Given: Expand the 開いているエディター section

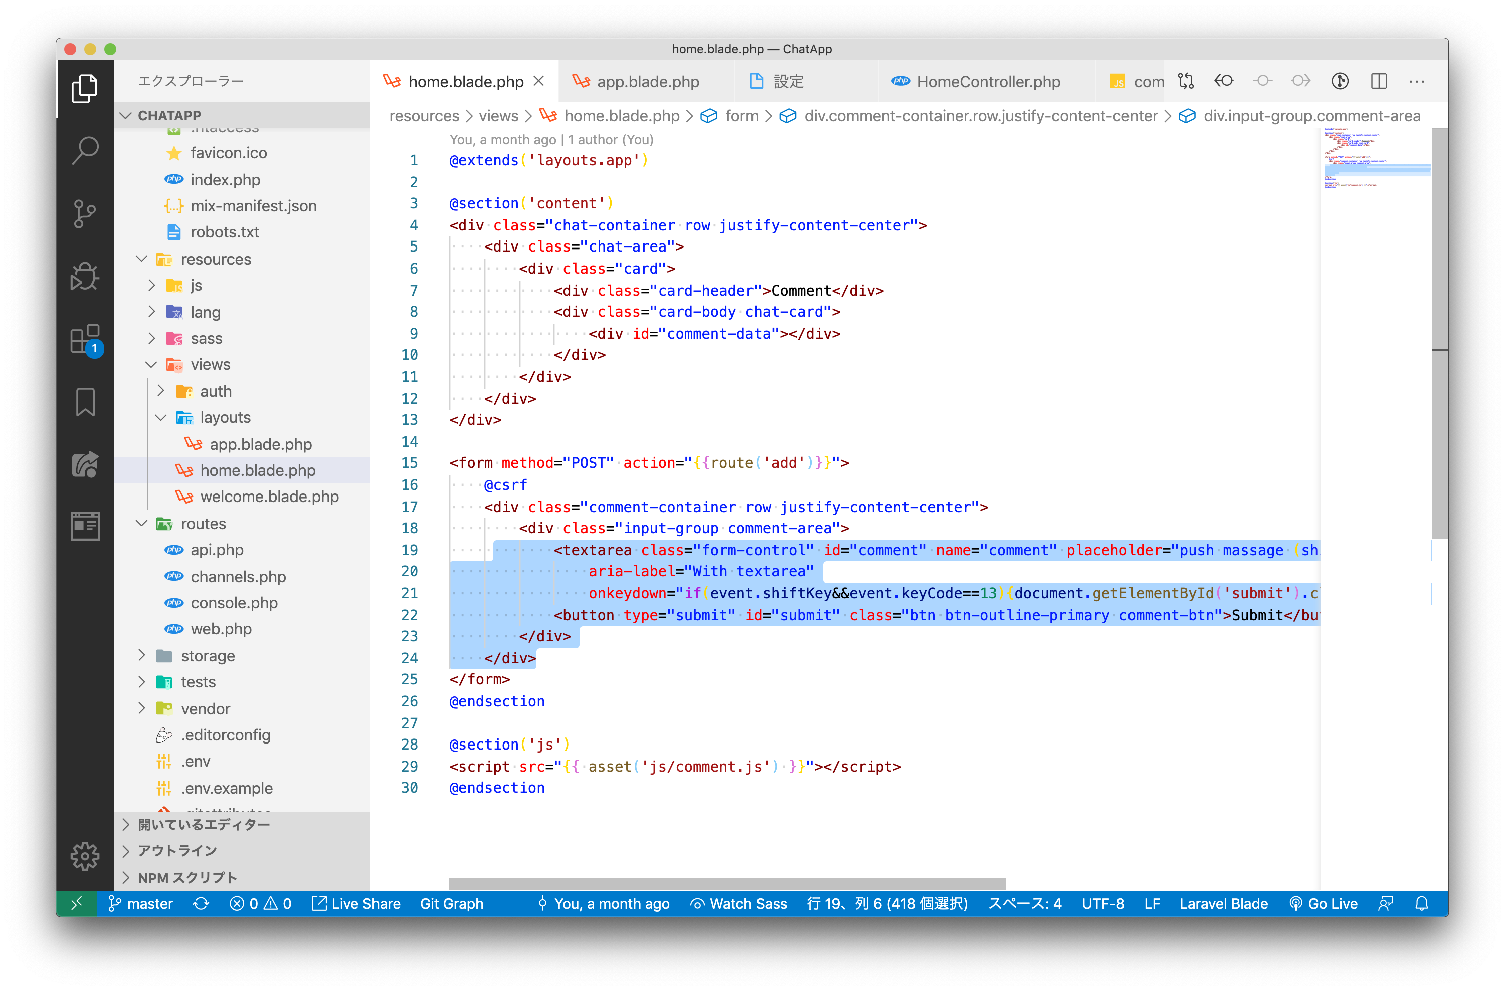Looking at the screenshot, I should click(x=243, y=825).
